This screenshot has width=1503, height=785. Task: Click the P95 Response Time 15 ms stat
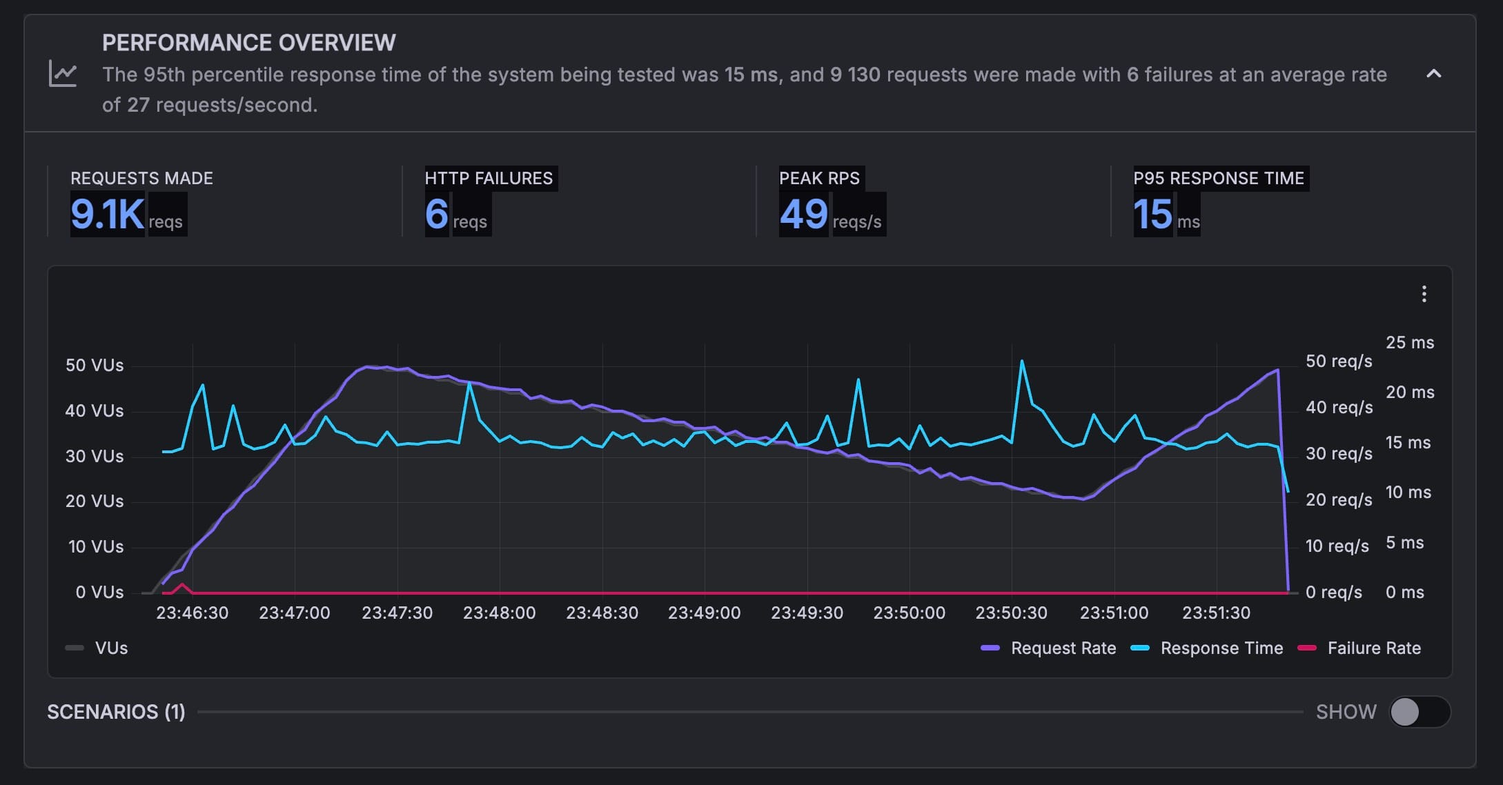tap(1153, 214)
